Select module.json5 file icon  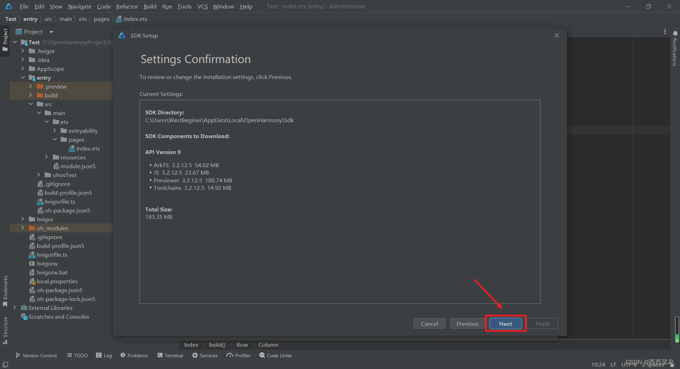click(x=56, y=166)
